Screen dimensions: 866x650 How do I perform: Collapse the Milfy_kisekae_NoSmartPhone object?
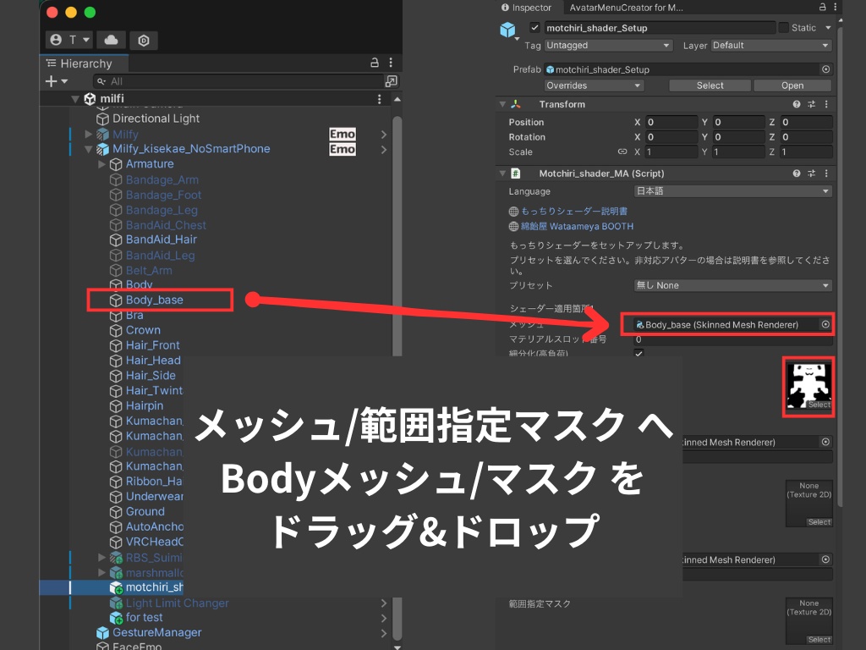(x=88, y=149)
